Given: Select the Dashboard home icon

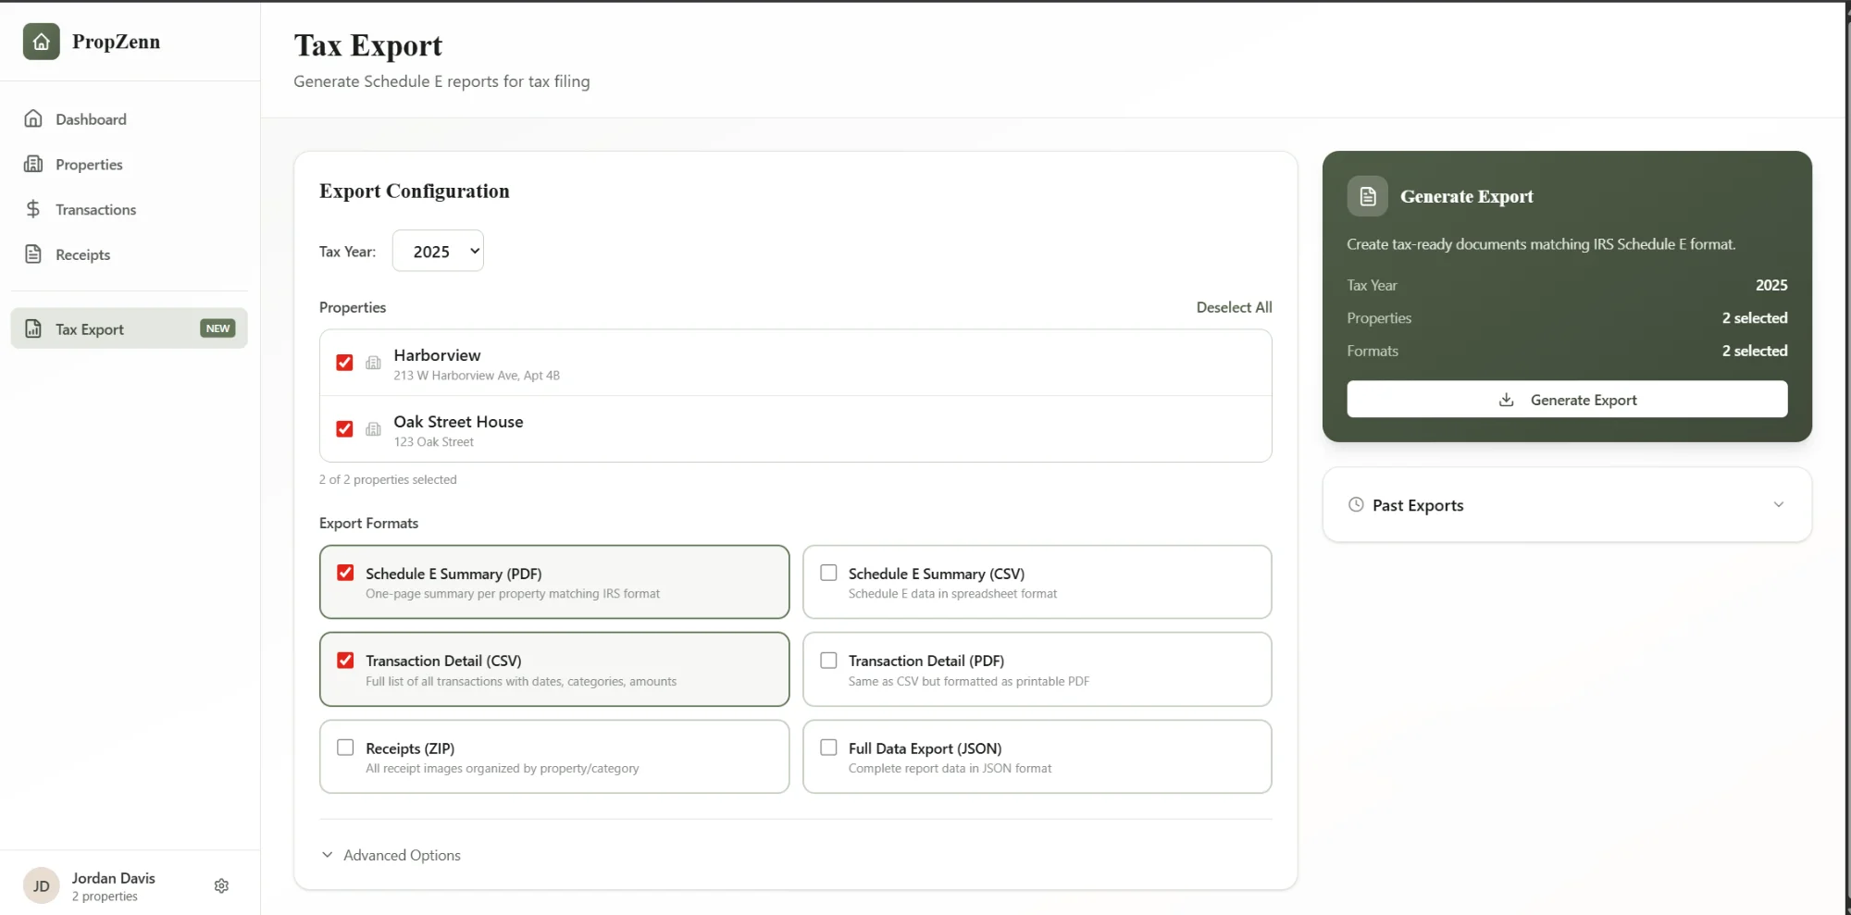Looking at the screenshot, I should point(33,118).
